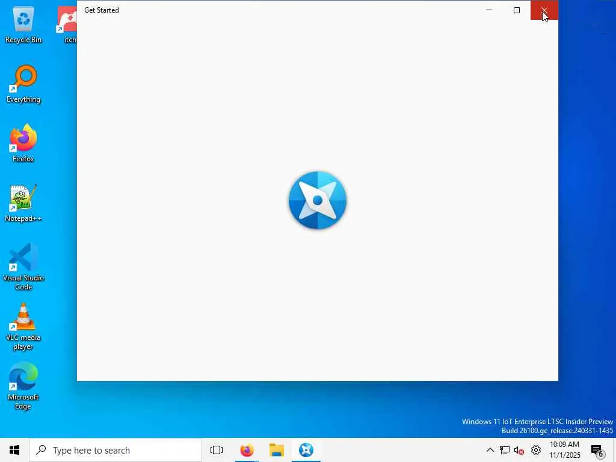Image resolution: width=616 pixels, height=462 pixels.
Task: Close the Get Started window
Action: pyautogui.click(x=544, y=10)
